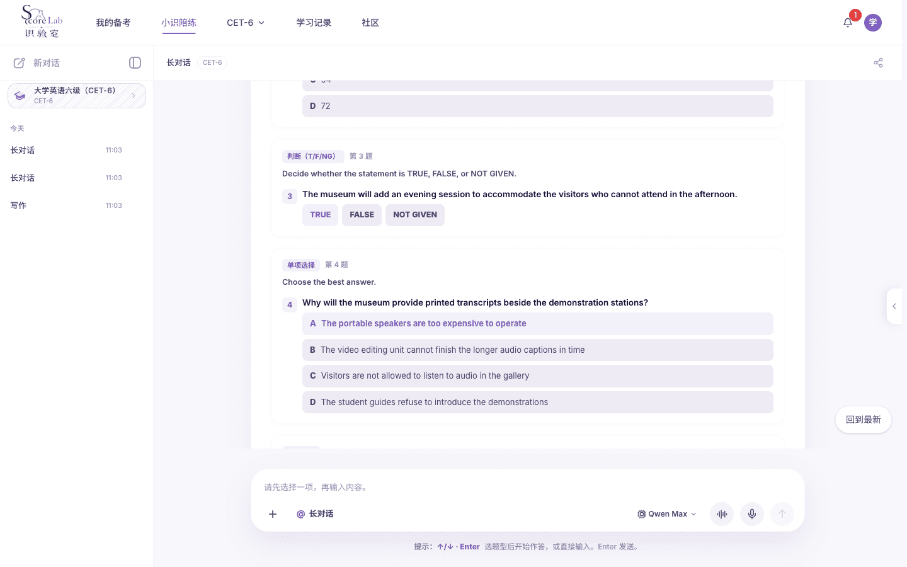Select FALSE for question 3
Image resolution: width=907 pixels, height=567 pixels.
[362, 215]
